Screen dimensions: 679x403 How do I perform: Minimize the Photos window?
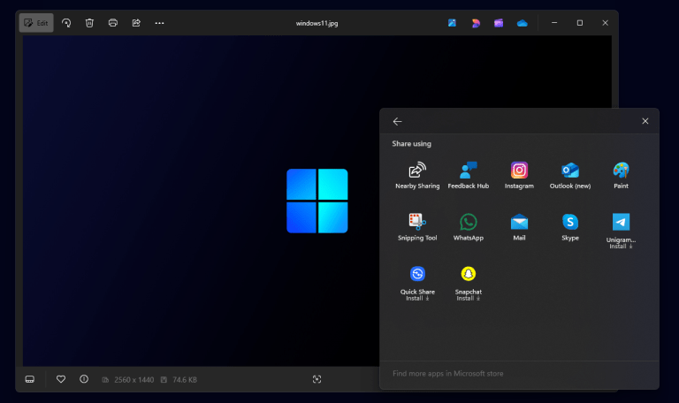554,23
